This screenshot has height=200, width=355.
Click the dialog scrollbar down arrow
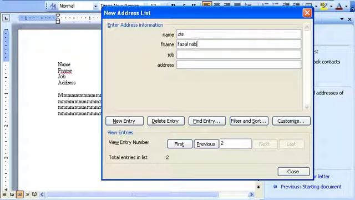[x=307, y=107]
